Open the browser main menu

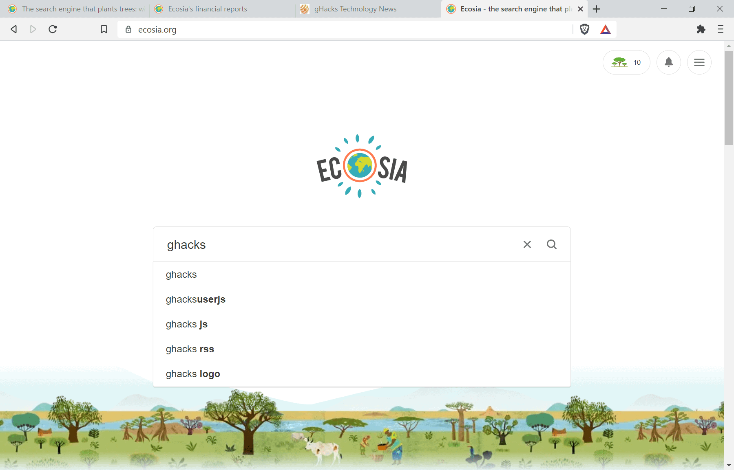click(x=721, y=29)
